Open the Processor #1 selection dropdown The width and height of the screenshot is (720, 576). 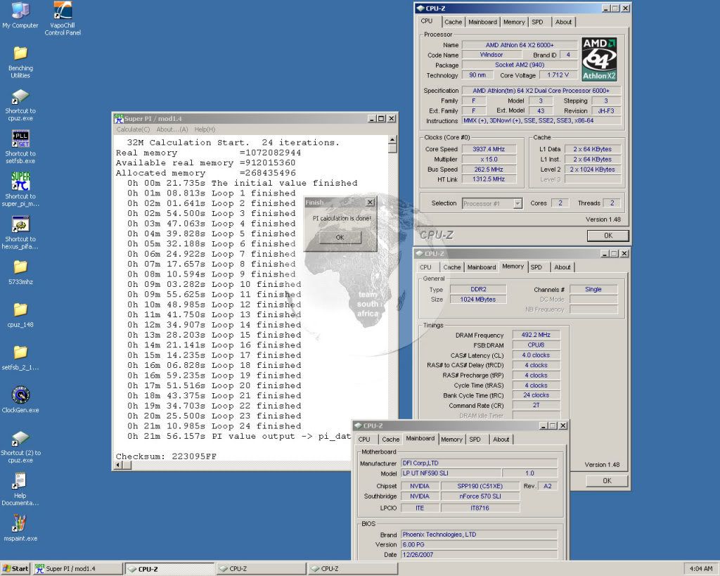(x=517, y=203)
